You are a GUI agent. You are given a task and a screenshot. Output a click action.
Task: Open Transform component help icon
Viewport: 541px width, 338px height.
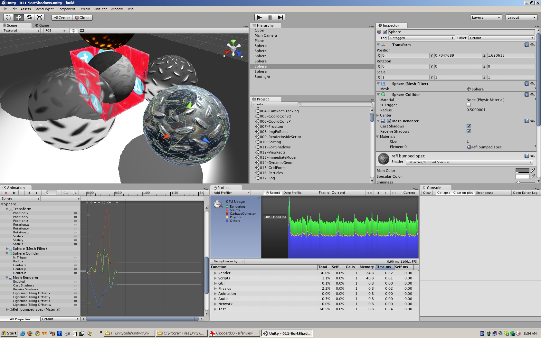pyautogui.click(x=527, y=45)
